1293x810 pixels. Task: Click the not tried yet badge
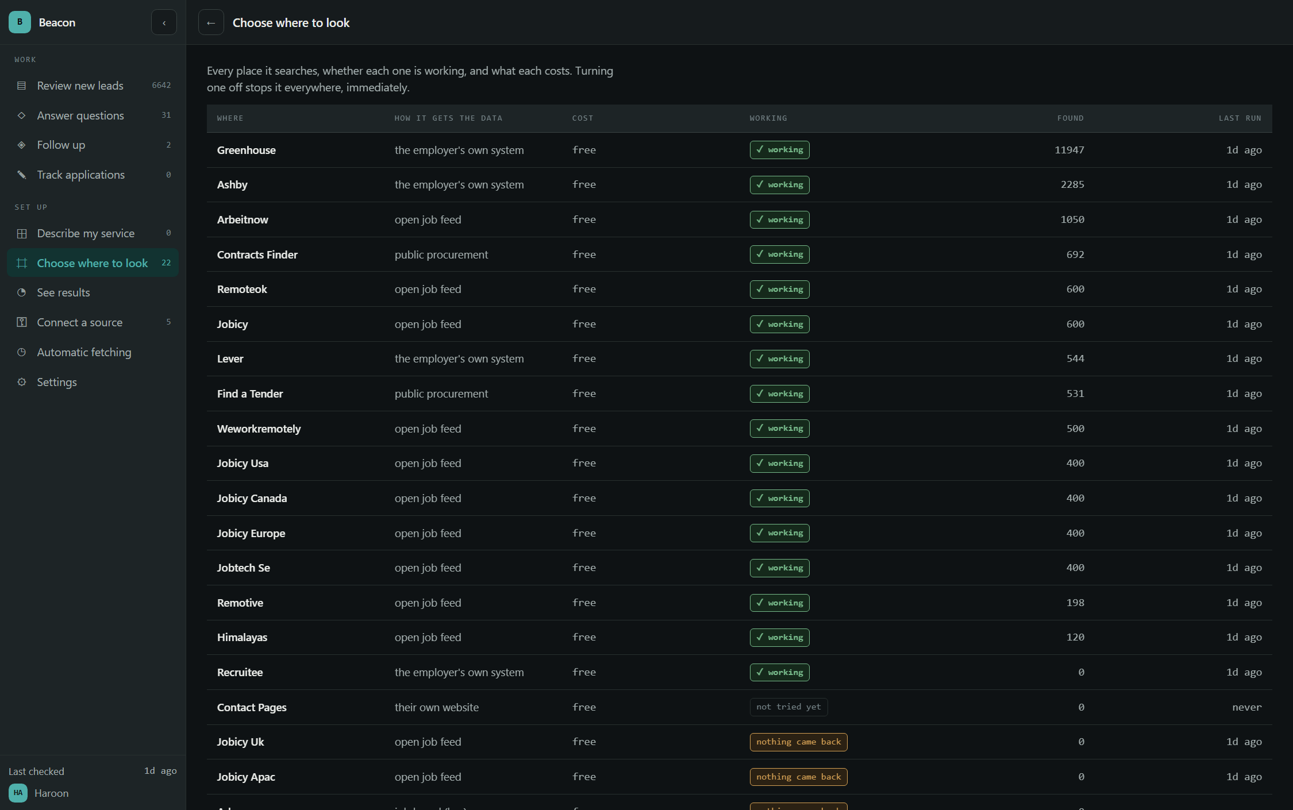(788, 707)
